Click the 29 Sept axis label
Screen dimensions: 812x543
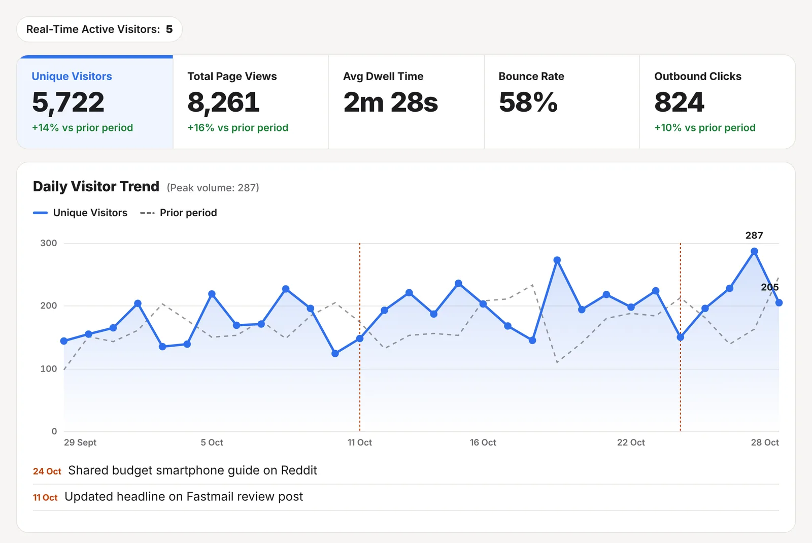[x=80, y=443]
